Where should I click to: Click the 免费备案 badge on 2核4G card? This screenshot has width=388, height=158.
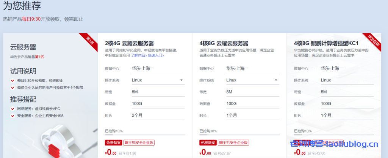[113, 143]
